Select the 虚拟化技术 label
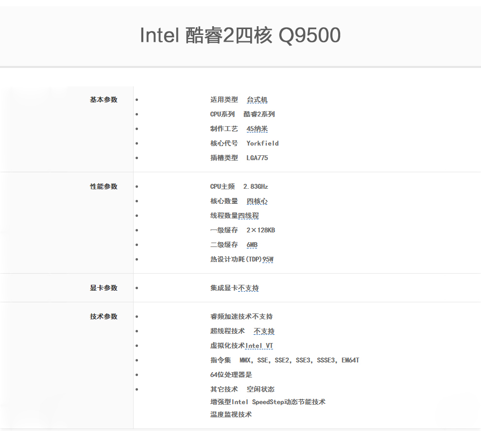This screenshot has height=443, width=481. (x=227, y=346)
